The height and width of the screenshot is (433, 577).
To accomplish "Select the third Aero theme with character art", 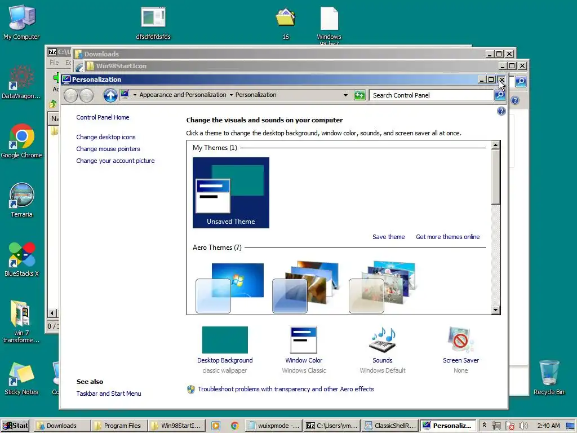I will pos(382,287).
